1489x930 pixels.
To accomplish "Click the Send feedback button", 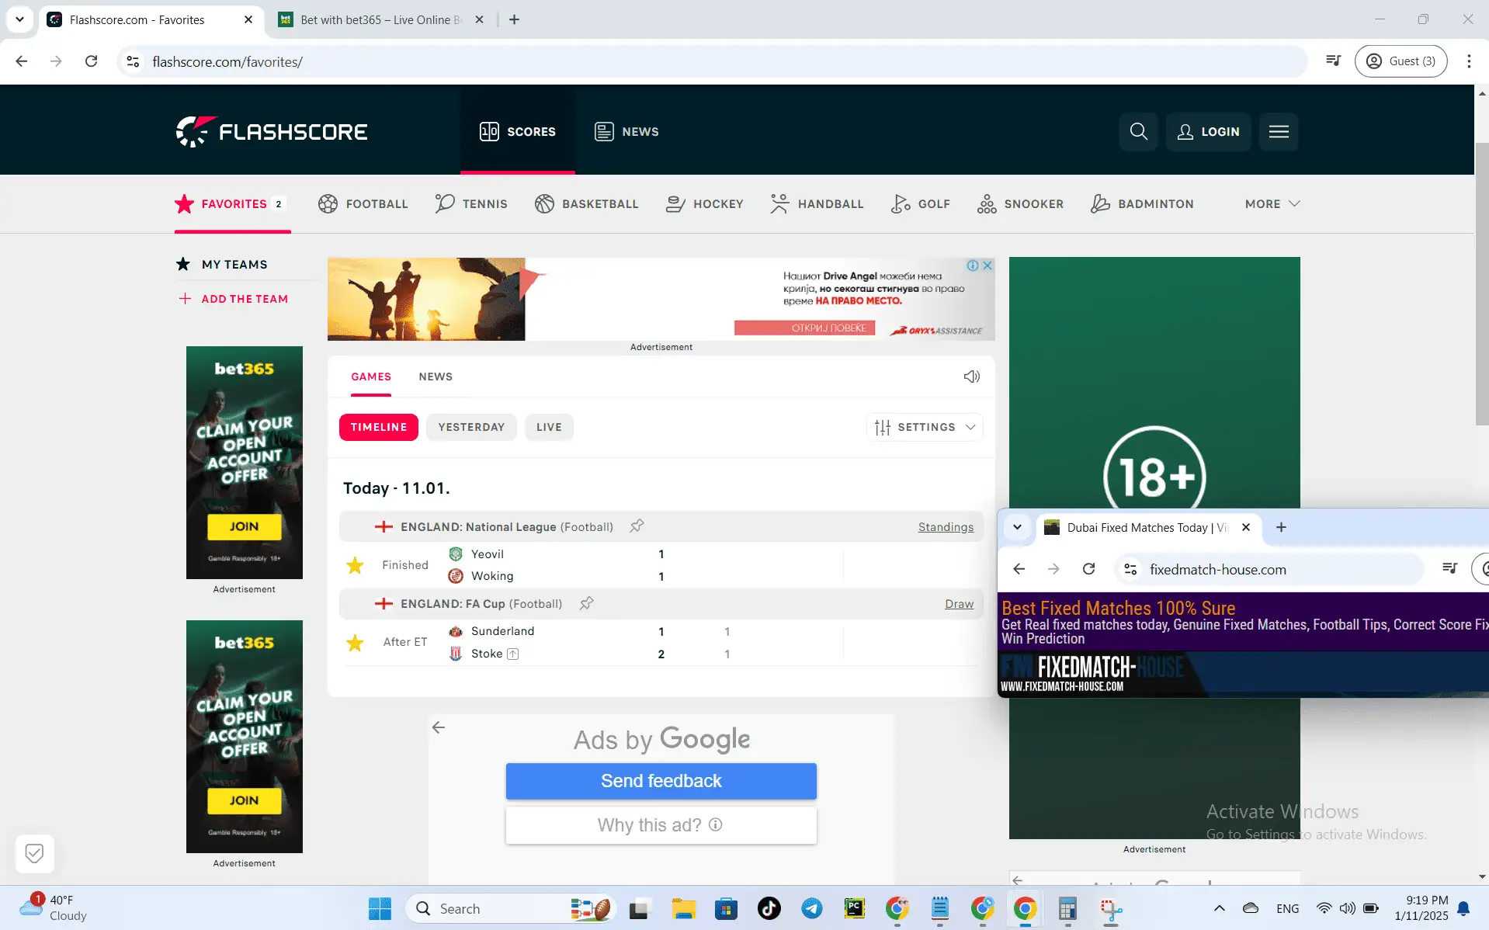I will 661,781.
